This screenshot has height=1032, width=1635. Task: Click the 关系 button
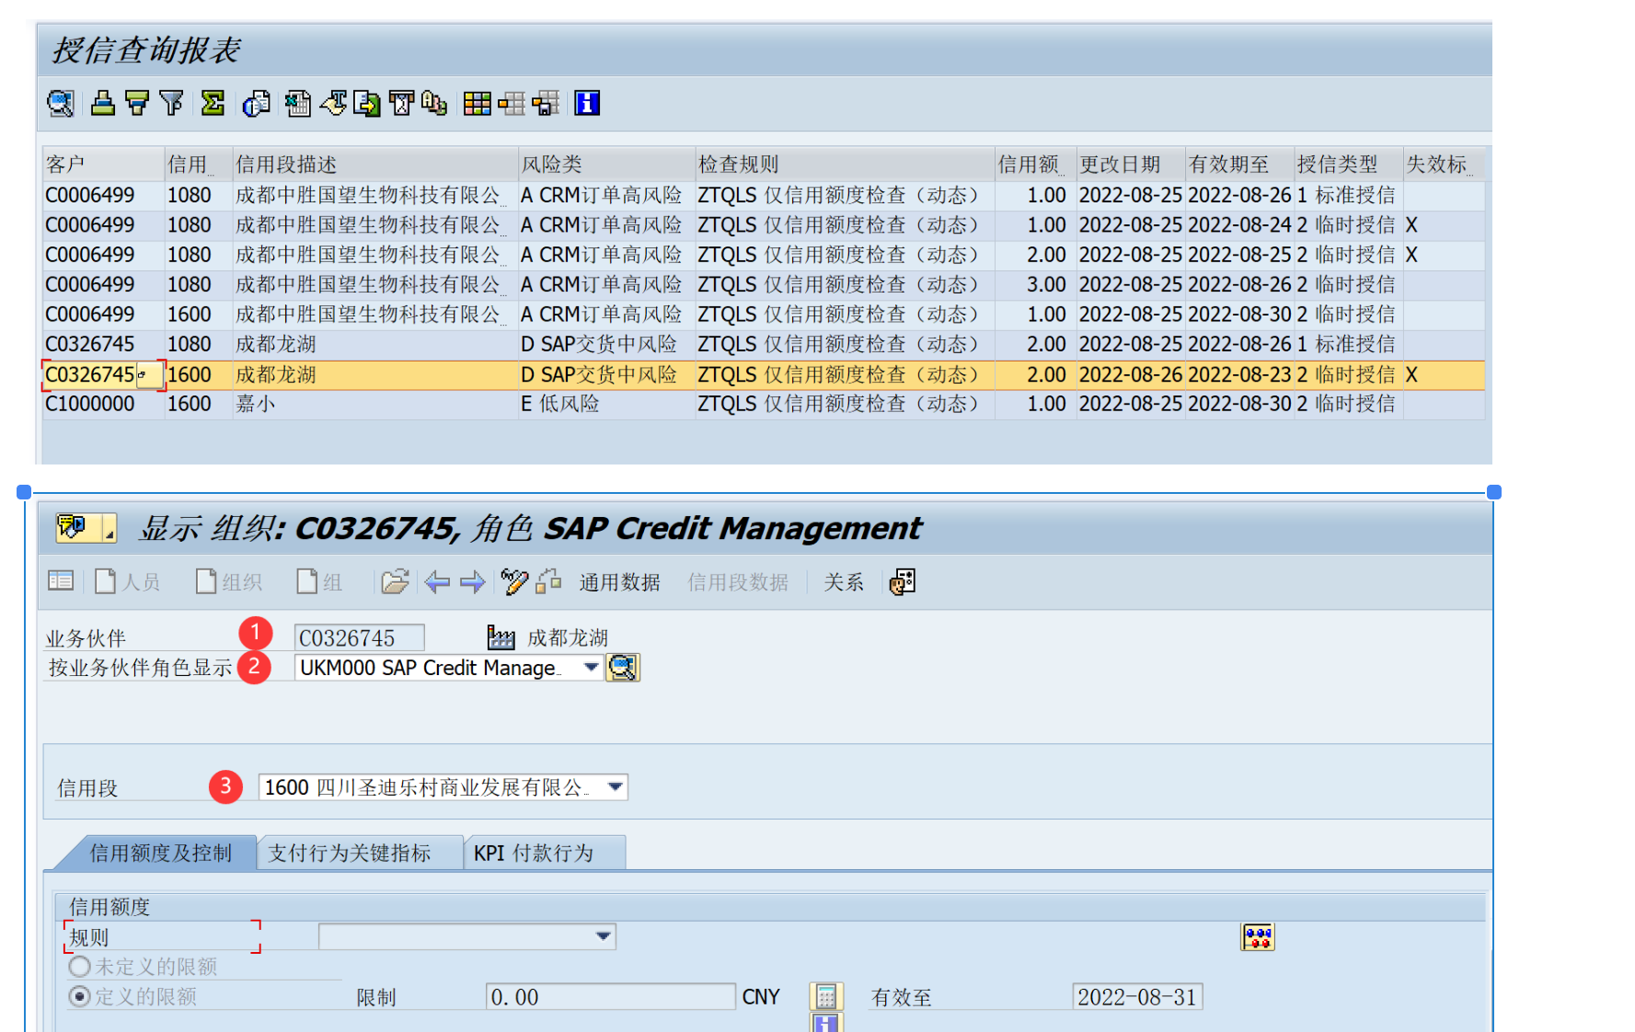tap(843, 582)
